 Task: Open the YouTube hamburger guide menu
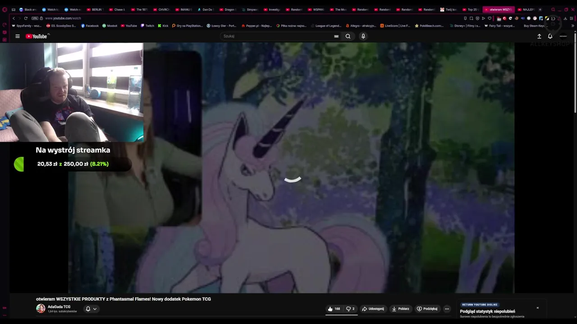tap(18, 36)
